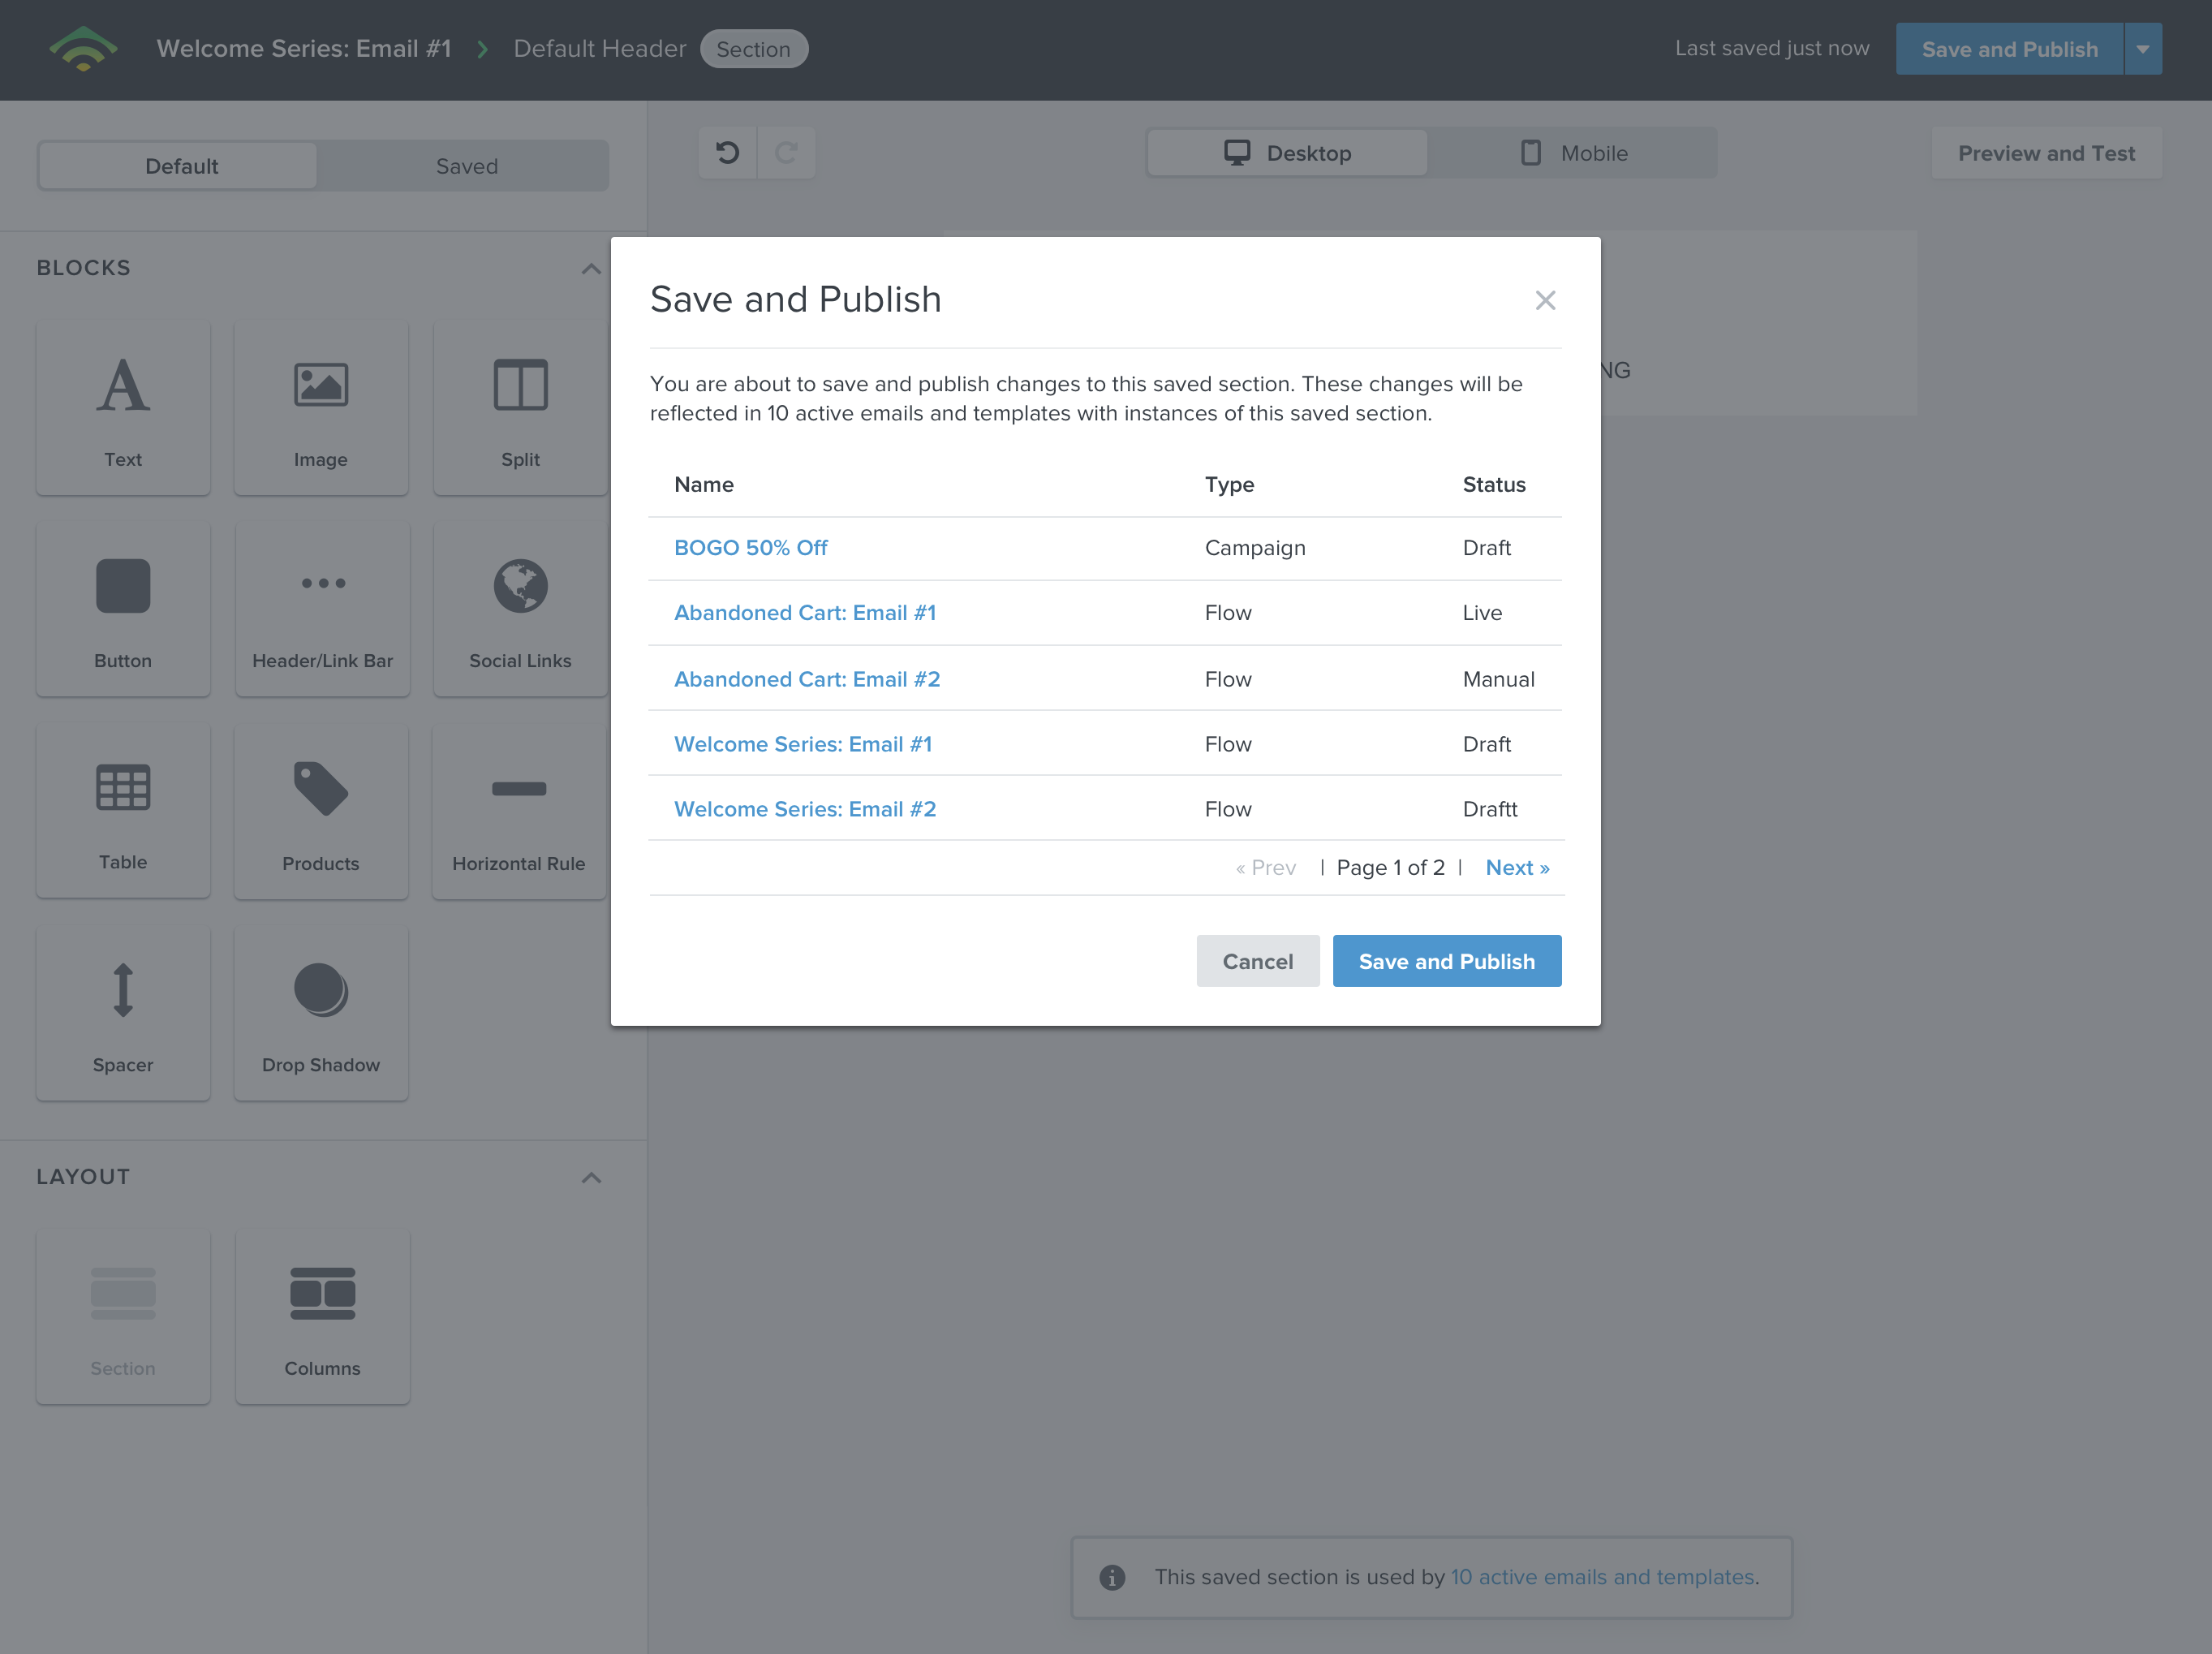
Task: Switch to the Saved tab
Action: pos(466,166)
